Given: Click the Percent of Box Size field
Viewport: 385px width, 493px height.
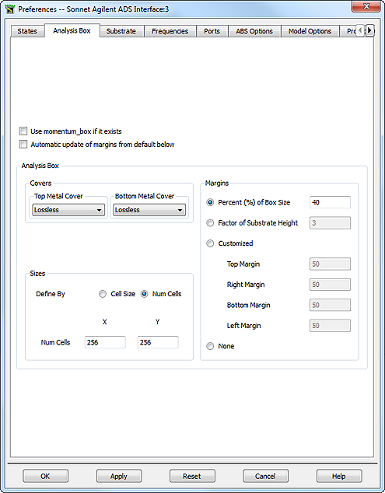Looking at the screenshot, I should point(330,202).
